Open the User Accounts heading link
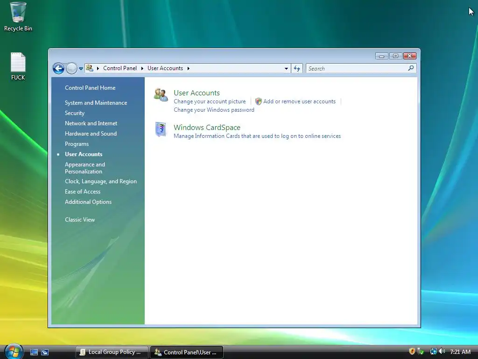Image resolution: width=478 pixels, height=359 pixels. [x=197, y=93]
